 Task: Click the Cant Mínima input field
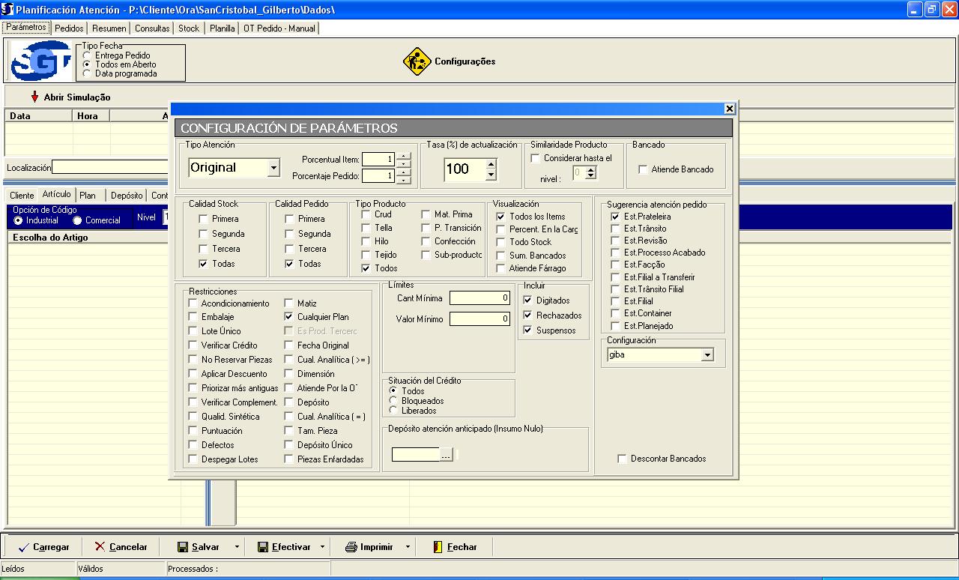[479, 298]
